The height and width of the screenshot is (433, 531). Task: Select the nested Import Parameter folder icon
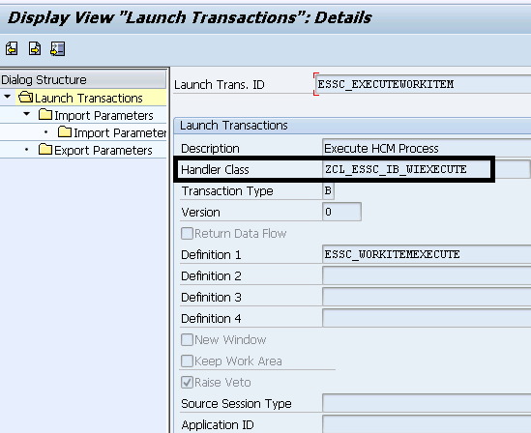click(x=65, y=131)
